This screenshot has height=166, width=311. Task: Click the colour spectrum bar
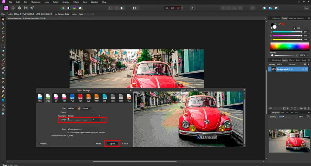(289, 47)
